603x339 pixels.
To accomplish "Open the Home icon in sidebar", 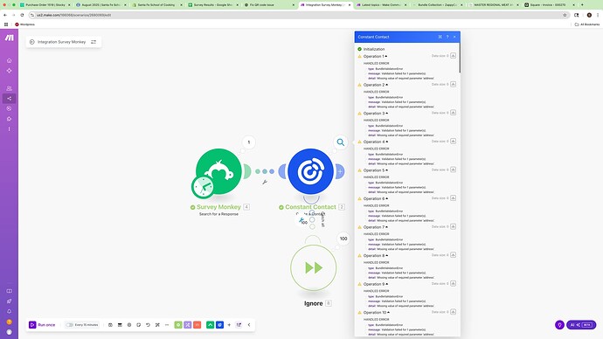I will click(x=10, y=60).
